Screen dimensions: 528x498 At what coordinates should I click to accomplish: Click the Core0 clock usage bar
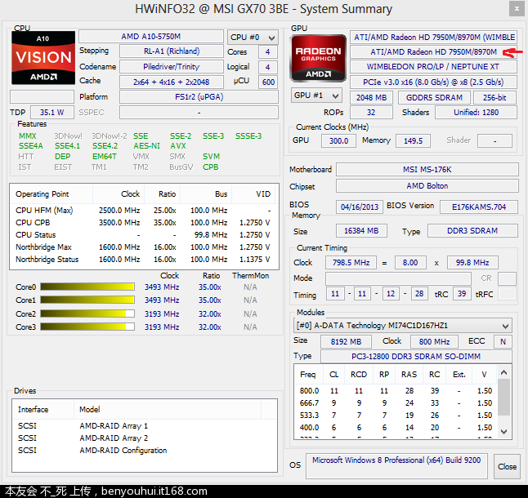pyautogui.click(x=87, y=287)
